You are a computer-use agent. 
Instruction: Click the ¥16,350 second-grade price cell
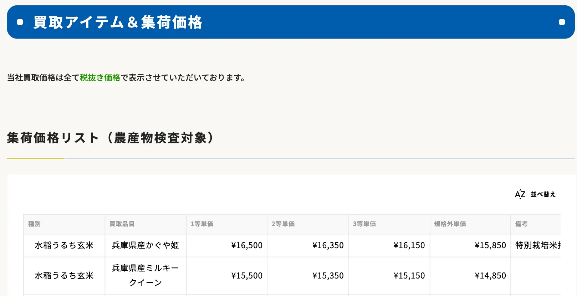(x=328, y=245)
